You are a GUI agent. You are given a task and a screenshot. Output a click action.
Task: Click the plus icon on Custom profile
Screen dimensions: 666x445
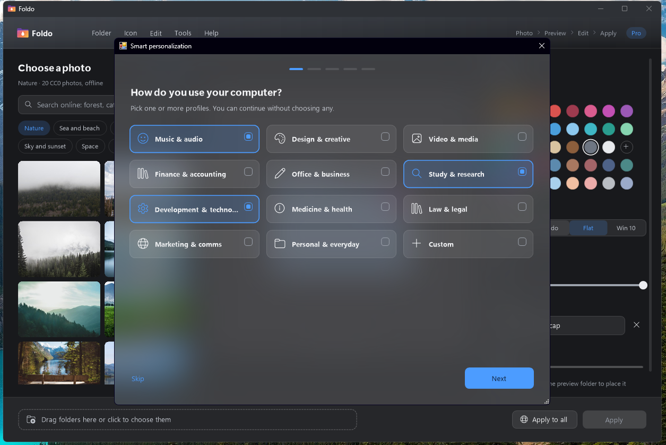(417, 244)
